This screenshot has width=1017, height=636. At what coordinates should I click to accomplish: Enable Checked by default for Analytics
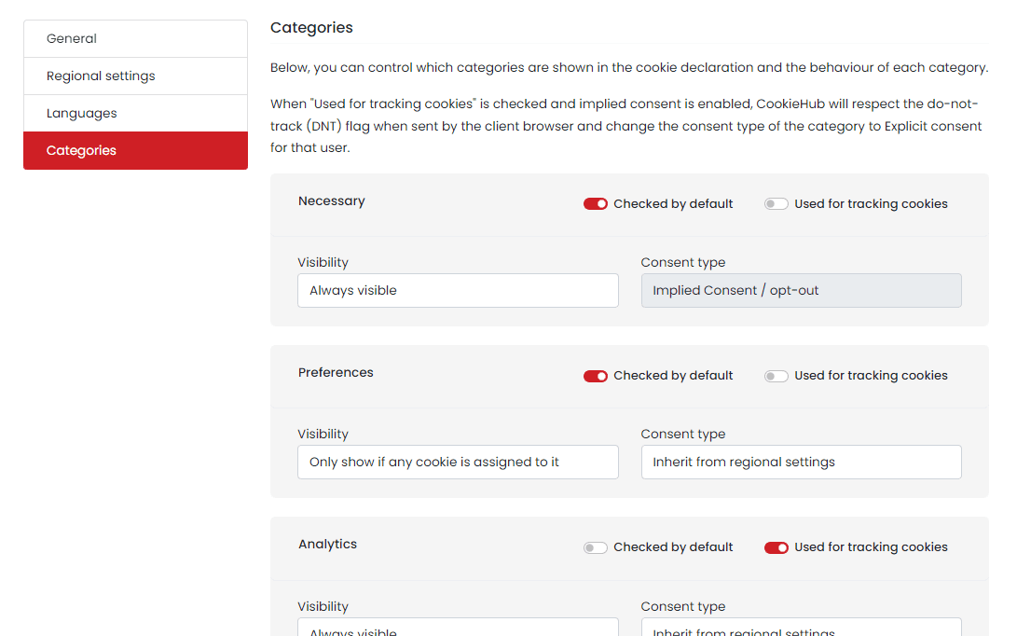(x=595, y=547)
